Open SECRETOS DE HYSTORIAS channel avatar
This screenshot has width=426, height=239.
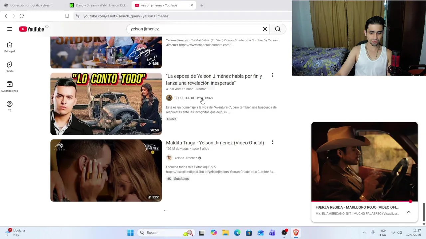169,98
